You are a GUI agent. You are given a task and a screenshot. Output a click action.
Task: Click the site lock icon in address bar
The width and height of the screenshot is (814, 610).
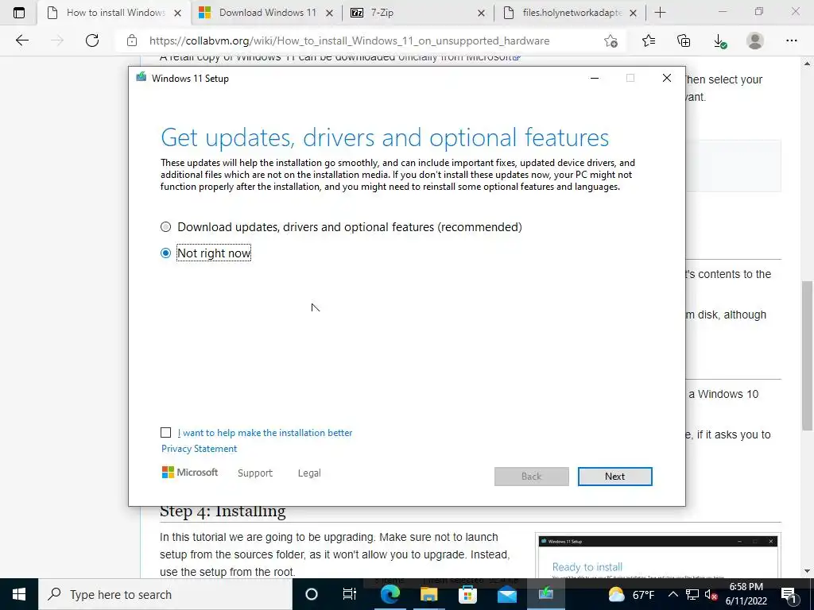pos(132,41)
